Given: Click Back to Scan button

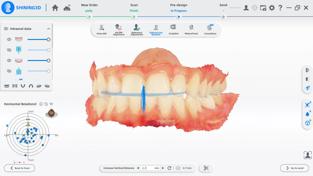Looking at the screenshot, I should (20, 168).
